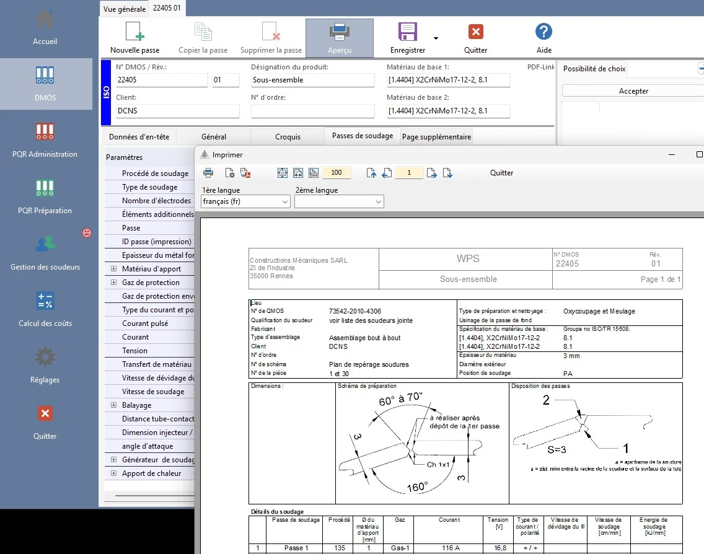Fit page width in preview
Image resolution: width=704 pixels, height=554 pixels.
point(298,173)
